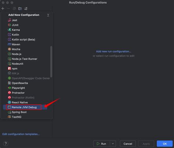This screenshot has height=148, width=174.
Task: Click the Playwright icon in the list
Action: click(x=10, y=88)
